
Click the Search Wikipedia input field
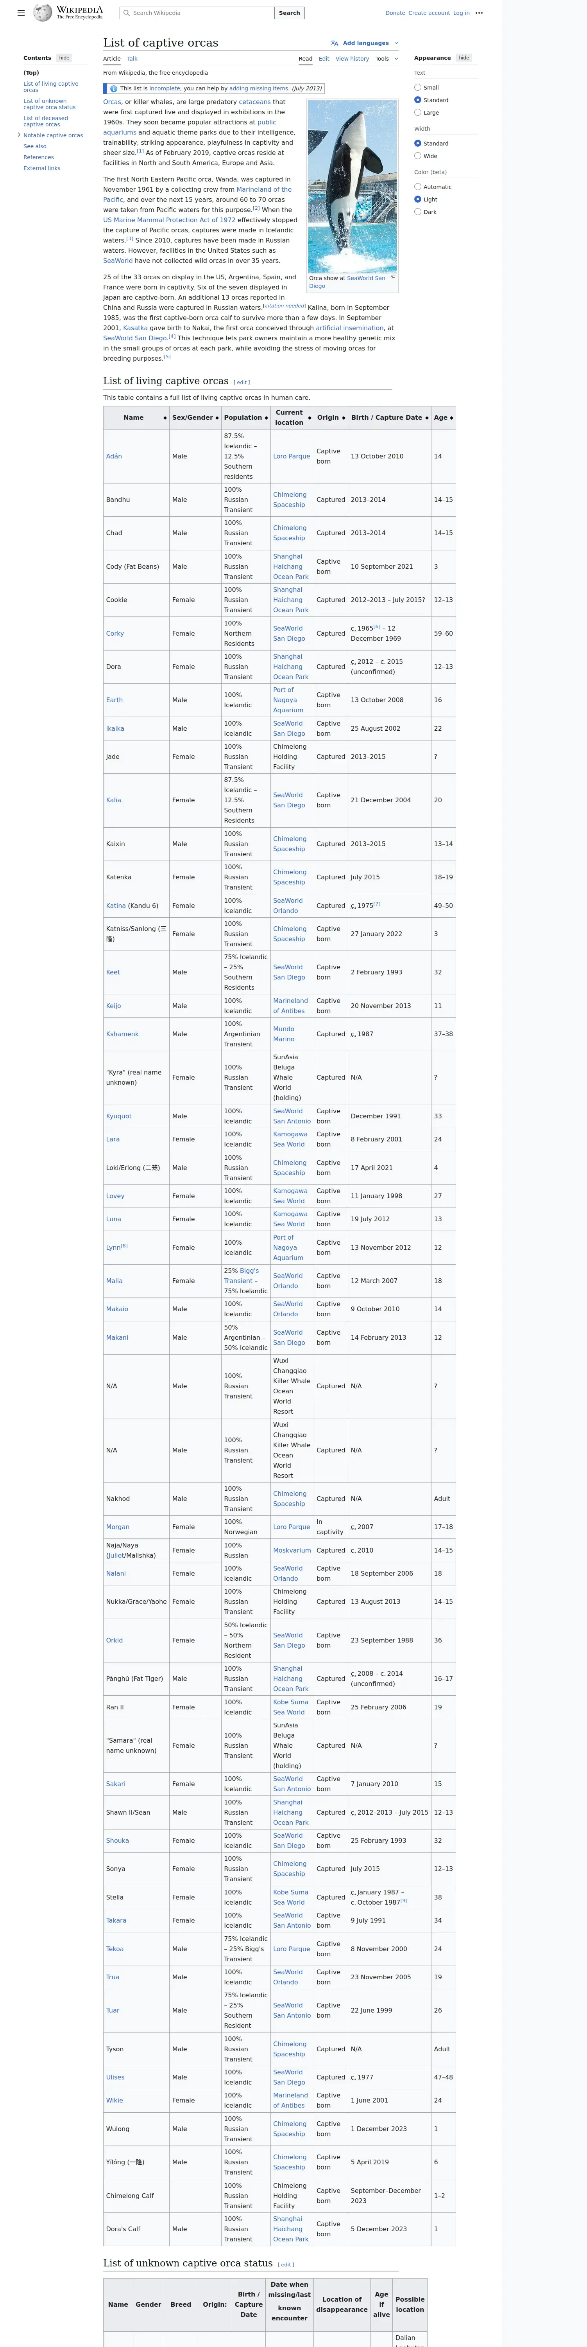pos(197,13)
